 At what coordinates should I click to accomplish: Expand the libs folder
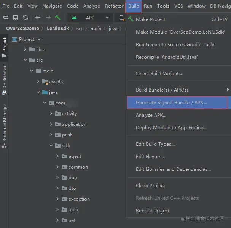[25, 50]
